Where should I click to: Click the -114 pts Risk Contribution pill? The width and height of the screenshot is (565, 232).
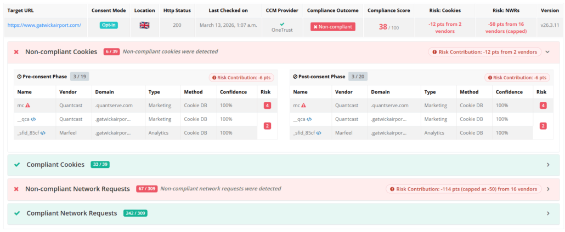463,189
